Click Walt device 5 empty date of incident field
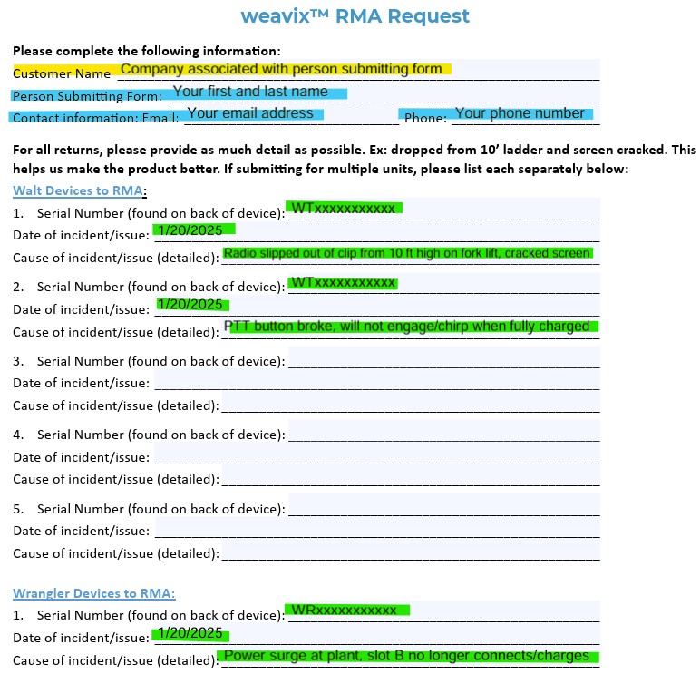 [377, 527]
